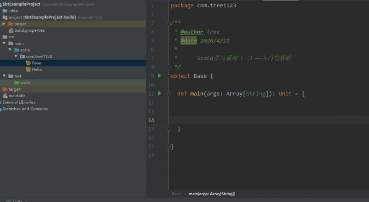Select the Hello file in tree
This screenshot has height=202, width=369.
point(37,69)
